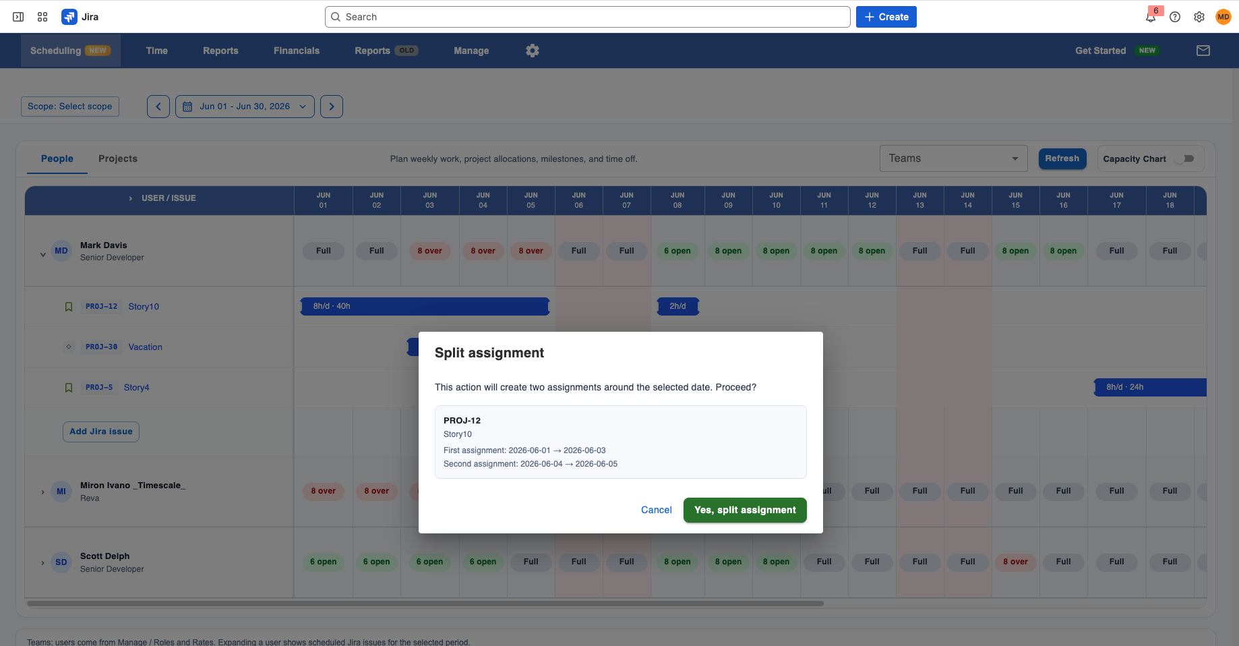Open the Jun 01 - Jun 30 date dropdown
Image resolution: width=1239 pixels, height=646 pixels.
point(245,107)
